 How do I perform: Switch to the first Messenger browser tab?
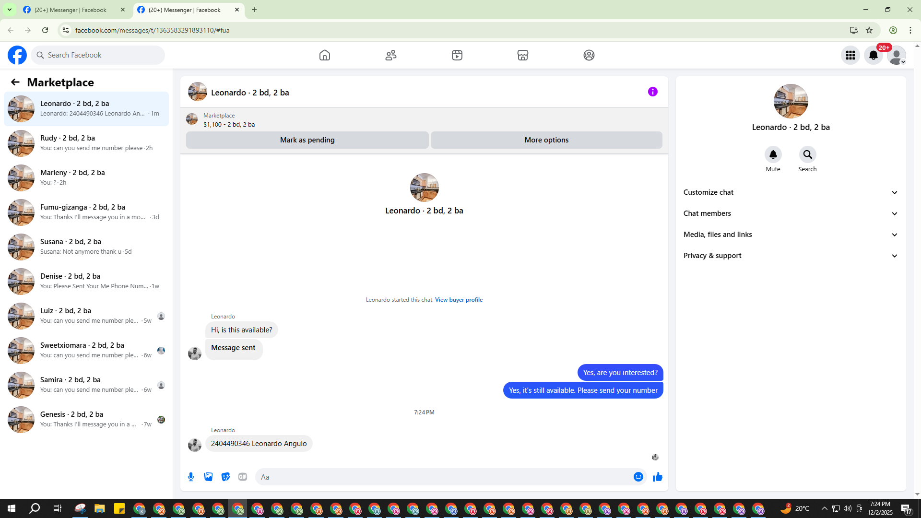71,10
